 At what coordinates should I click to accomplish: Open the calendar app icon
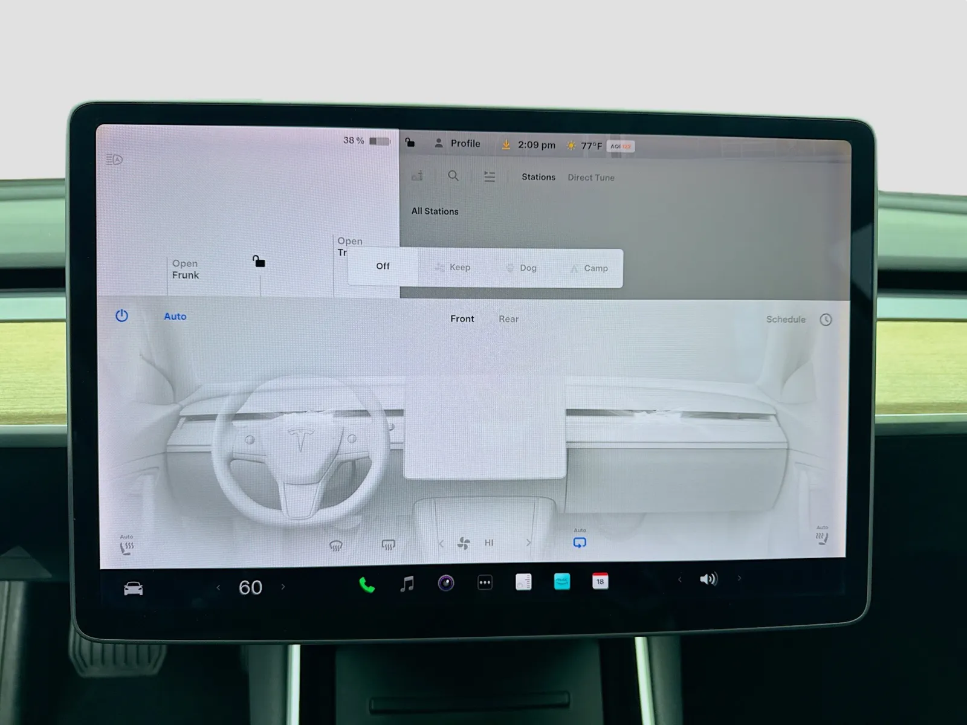tap(600, 581)
